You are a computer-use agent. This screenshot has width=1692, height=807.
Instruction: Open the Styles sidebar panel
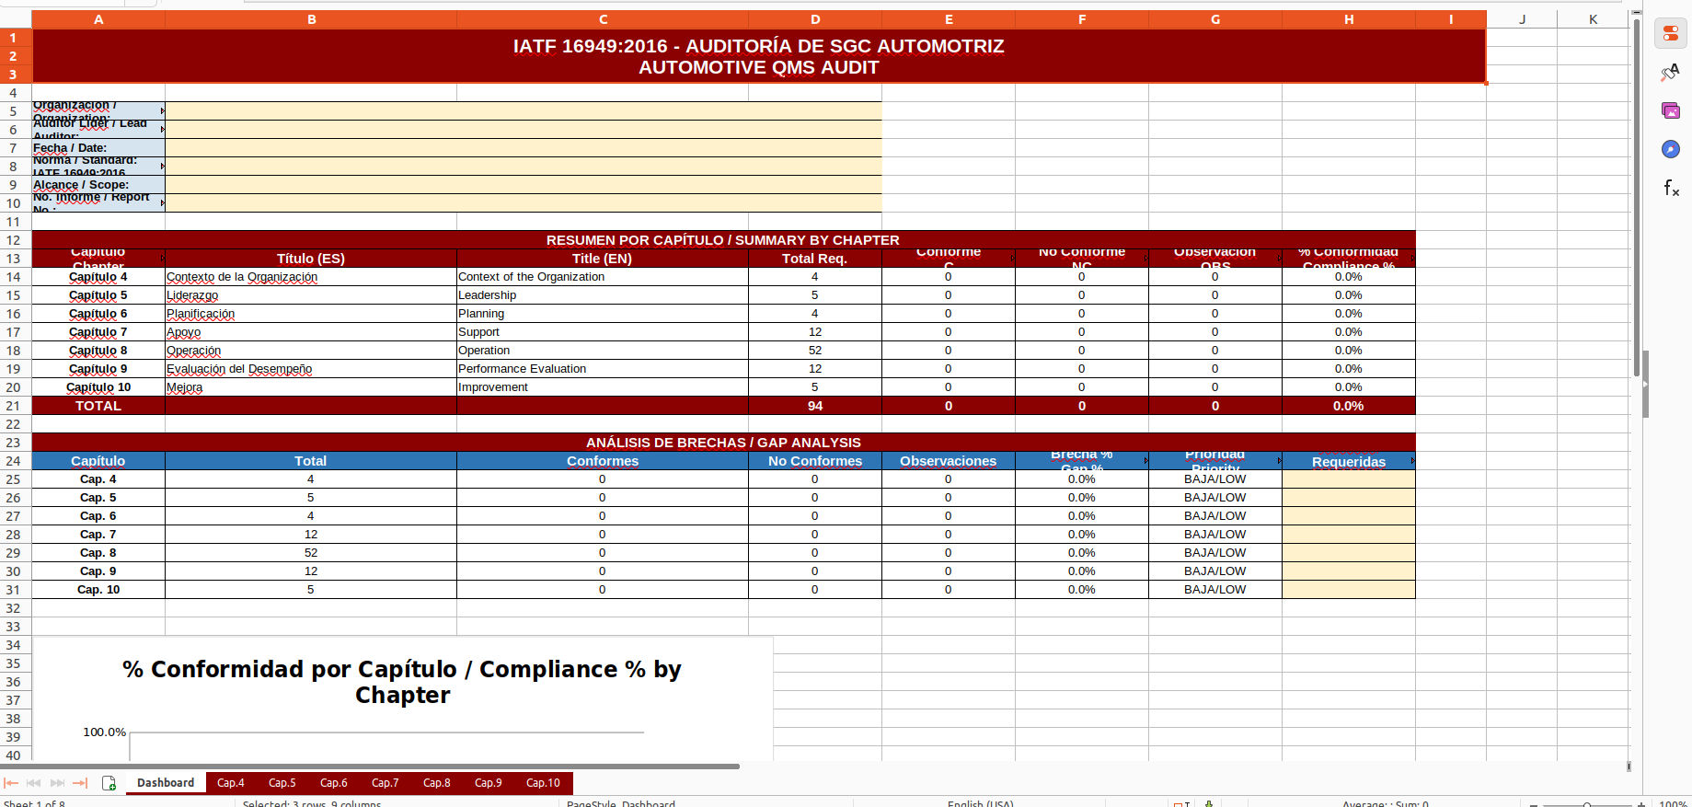point(1671,73)
